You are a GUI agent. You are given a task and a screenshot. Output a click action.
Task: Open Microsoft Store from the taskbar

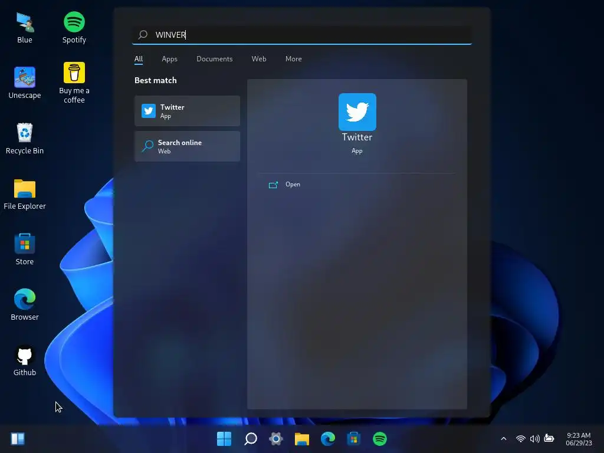click(x=354, y=439)
